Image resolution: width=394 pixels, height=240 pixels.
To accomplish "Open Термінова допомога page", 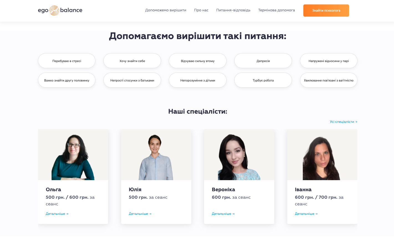I will 276,10.
